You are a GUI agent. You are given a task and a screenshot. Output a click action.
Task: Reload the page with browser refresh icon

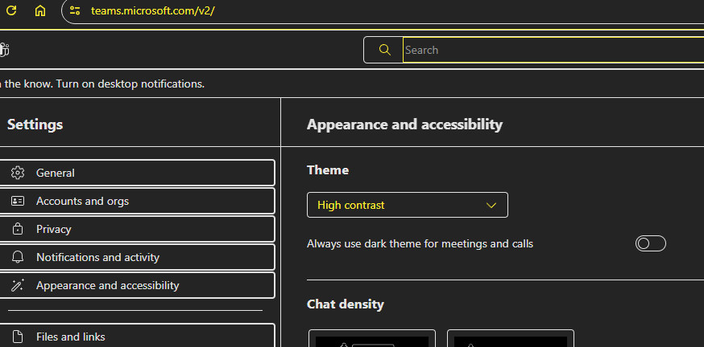11,10
